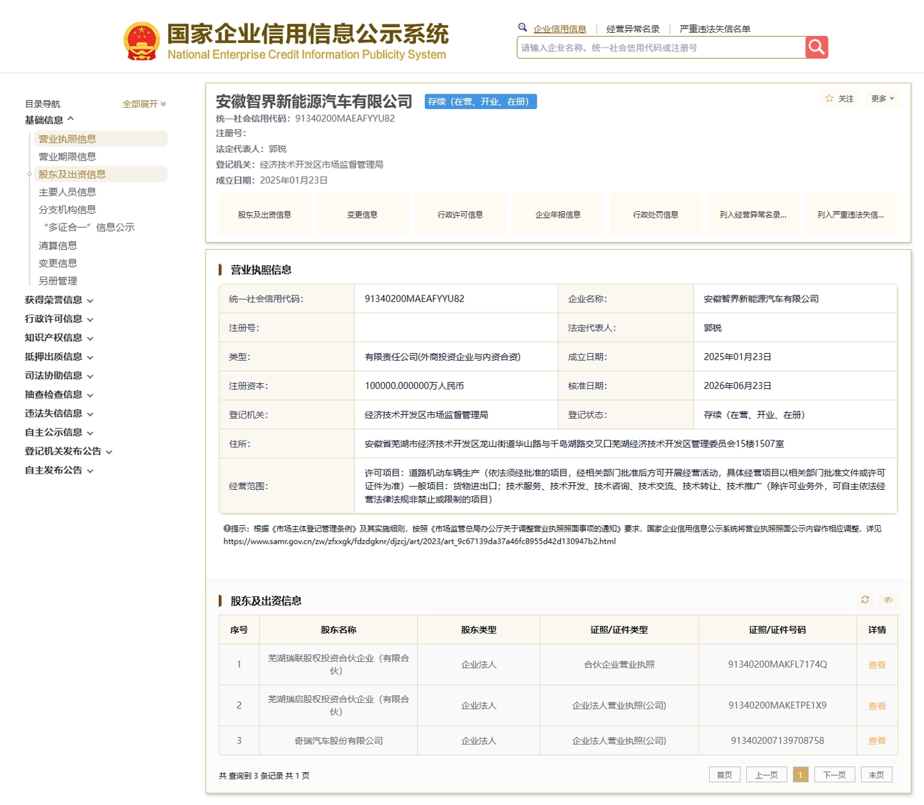
Task: Click registered capital 100000.000000万人民币
Action: pos(415,386)
